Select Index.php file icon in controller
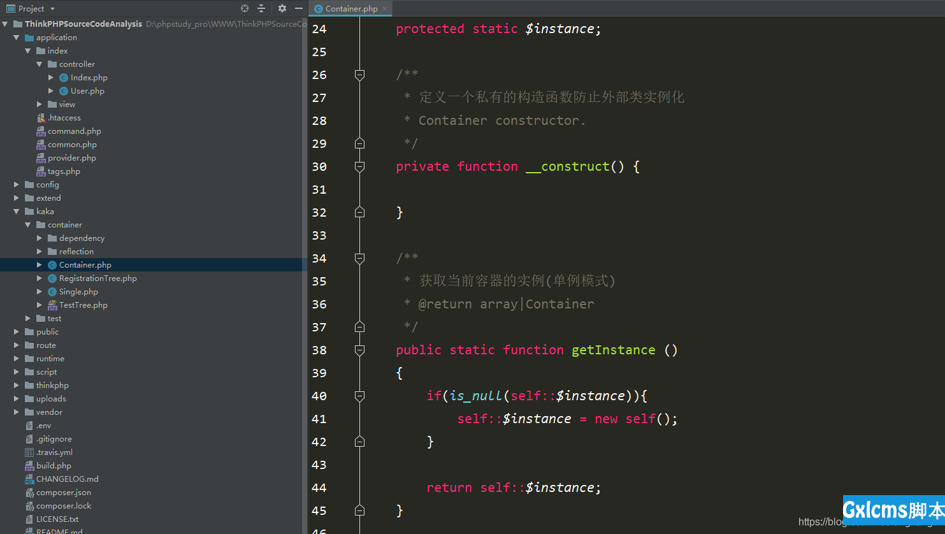Screen dimensions: 945x534 [x=64, y=78]
